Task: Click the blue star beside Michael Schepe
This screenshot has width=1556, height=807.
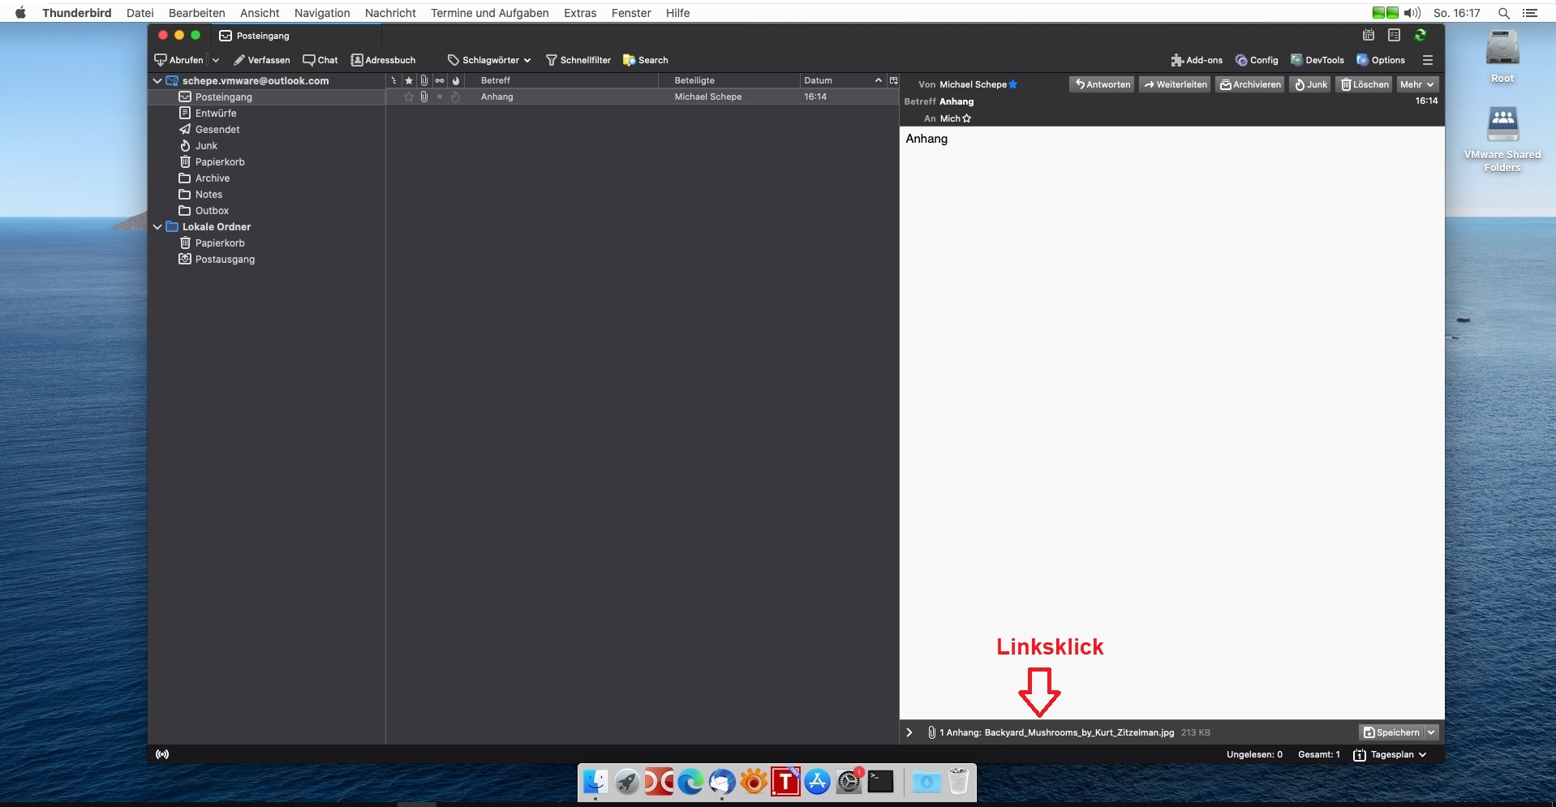Action: pos(1013,84)
